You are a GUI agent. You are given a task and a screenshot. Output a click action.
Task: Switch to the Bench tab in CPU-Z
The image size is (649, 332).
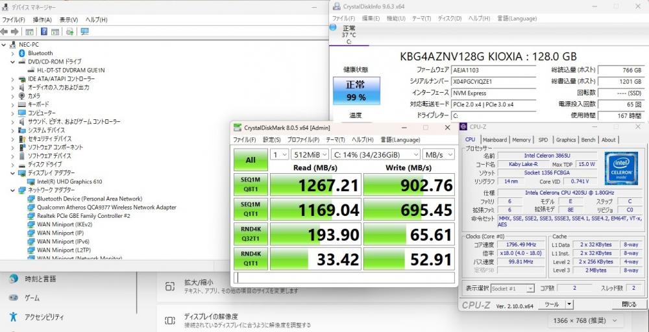pos(588,140)
